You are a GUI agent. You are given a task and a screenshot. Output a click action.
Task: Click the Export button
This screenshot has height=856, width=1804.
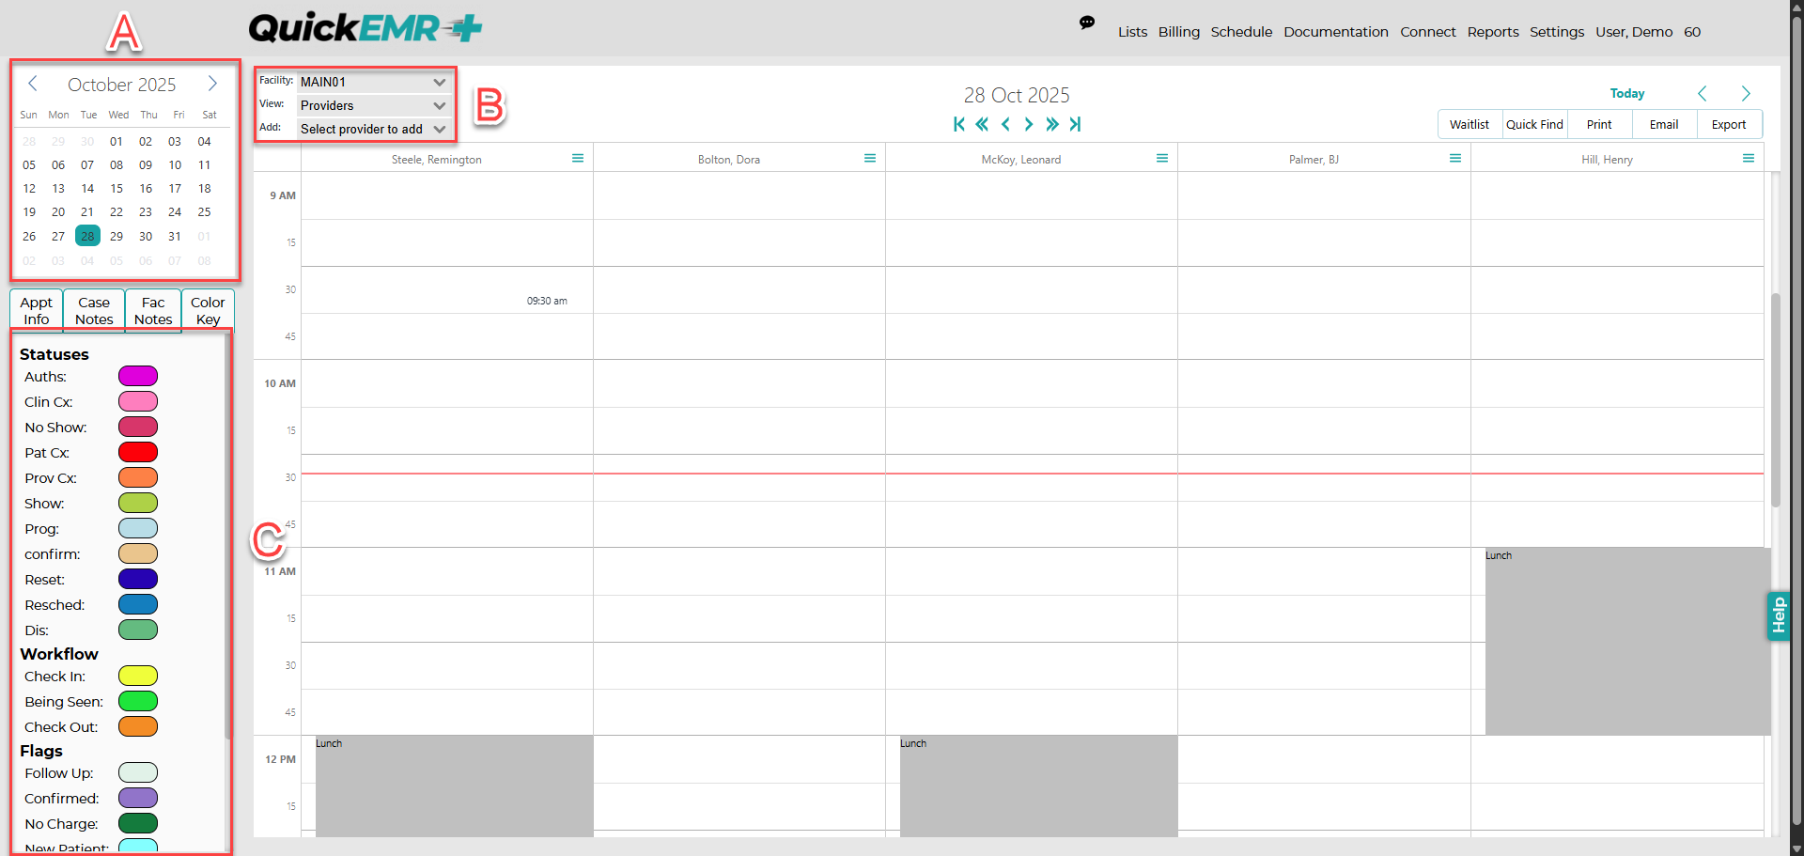1729,124
